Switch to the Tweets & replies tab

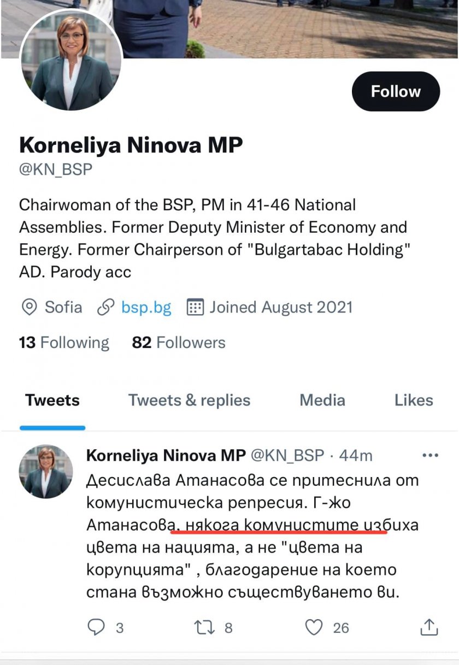[x=189, y=400]
